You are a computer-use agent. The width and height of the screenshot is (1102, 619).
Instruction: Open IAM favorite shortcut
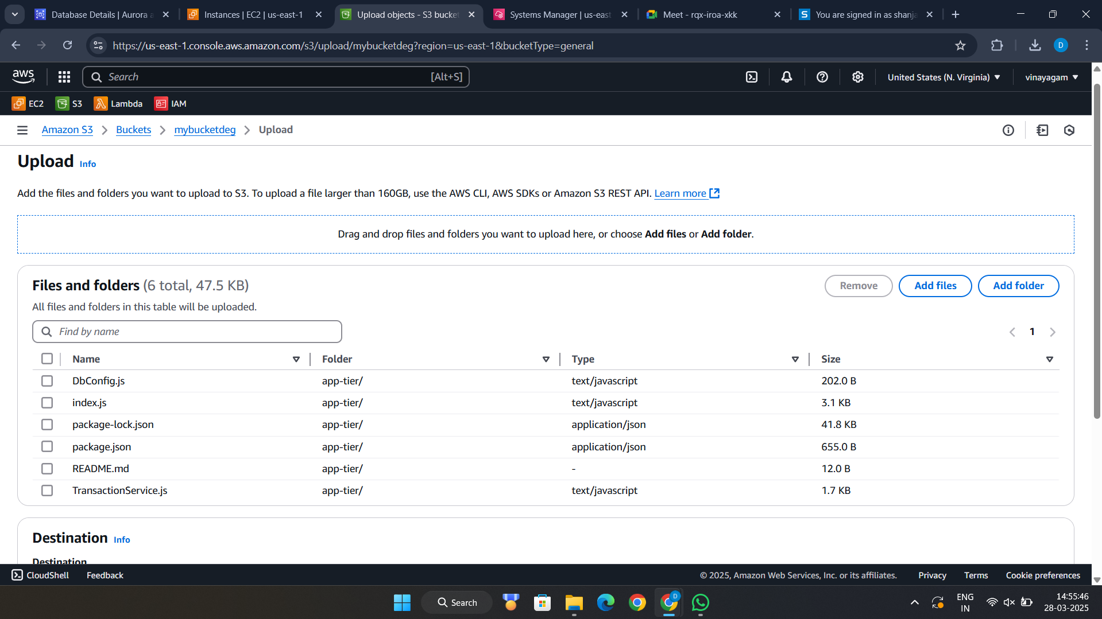point(171,103)
